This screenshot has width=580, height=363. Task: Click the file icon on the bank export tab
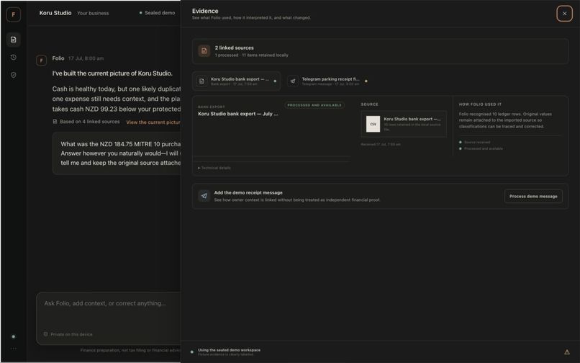click(201, 81)
